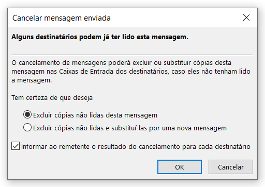Click the label text Excluir cópias não lidas desta mensagem
This screenshot has width=265, height=187.
(x=95, y=115)
